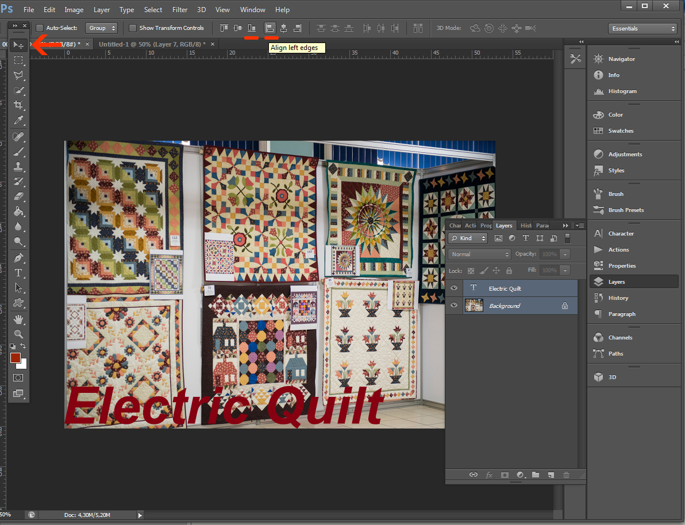685x525 pixels.
Task: Open the Window menu
Action: click(x=252, y=10)
